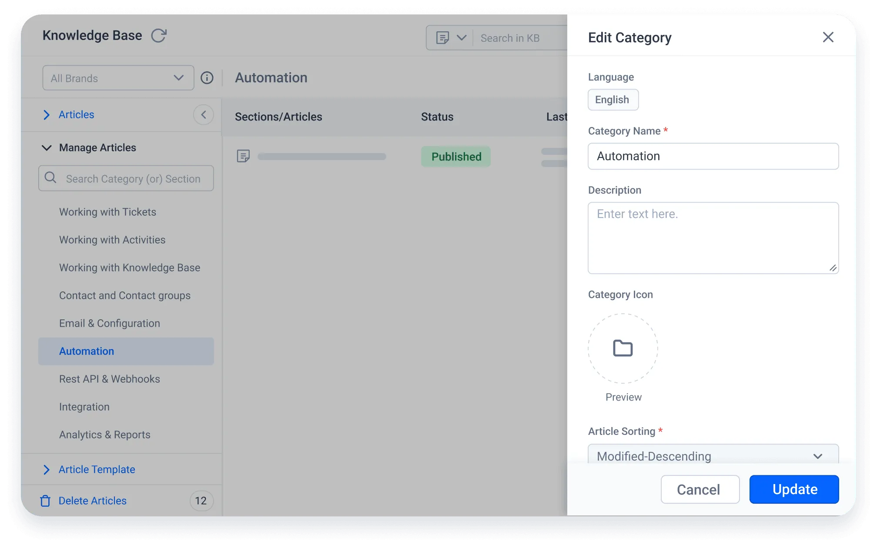Expand the Articles section
Viewport: 877px width, 548px height.
(x=47, y=114)
